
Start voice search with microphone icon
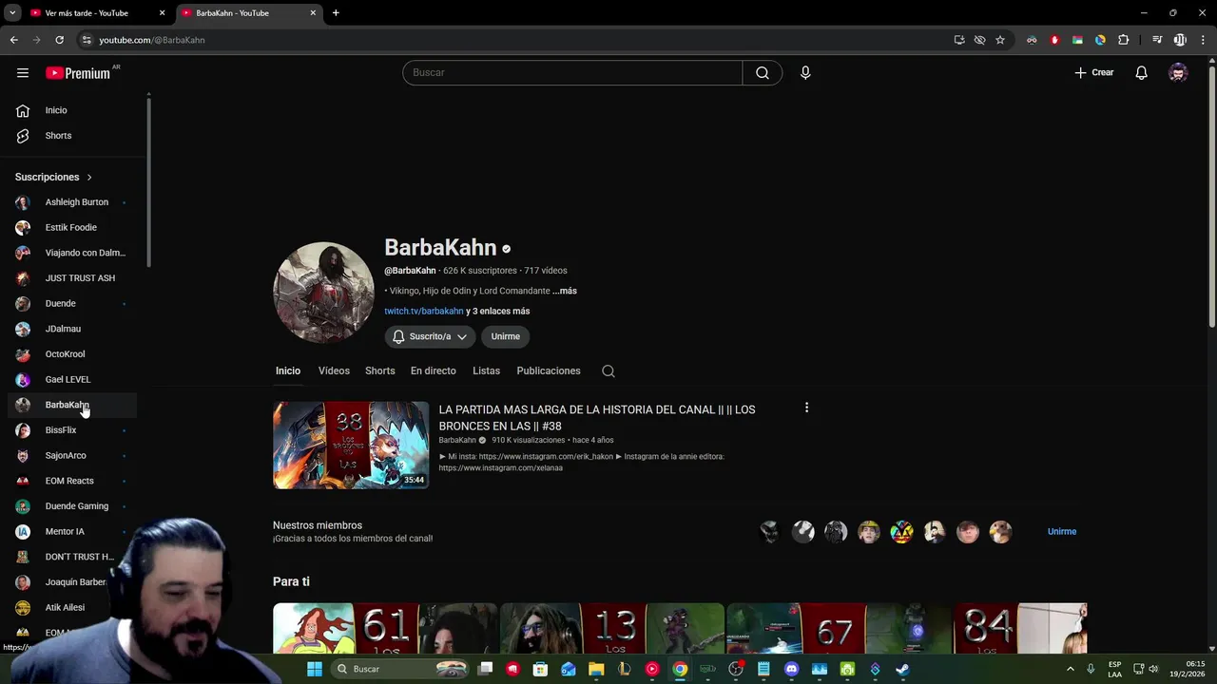[x=805, y=73]
